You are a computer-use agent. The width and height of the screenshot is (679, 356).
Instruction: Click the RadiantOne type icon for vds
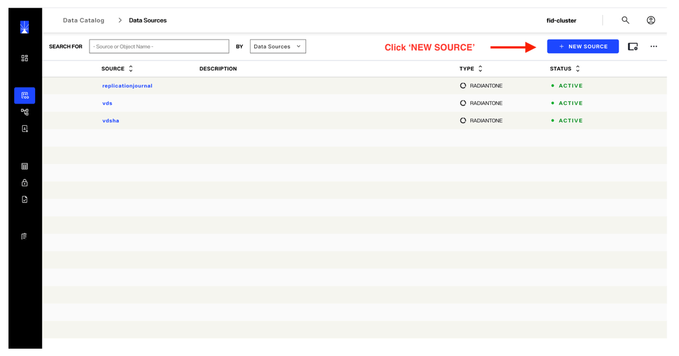pyautogui.click(x=463, y=103)
